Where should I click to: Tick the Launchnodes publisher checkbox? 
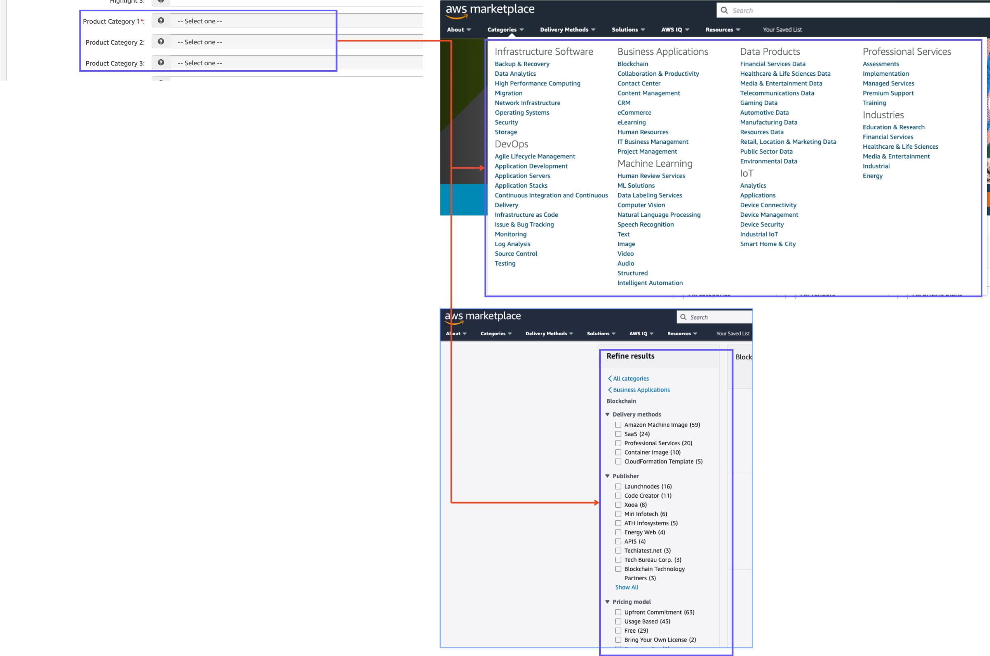pyautogui.click(x=618, y=486)
